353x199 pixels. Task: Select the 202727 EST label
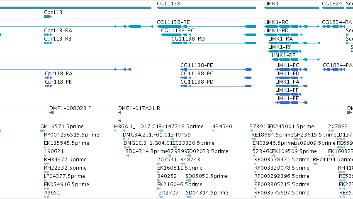(x=169, y=193)
